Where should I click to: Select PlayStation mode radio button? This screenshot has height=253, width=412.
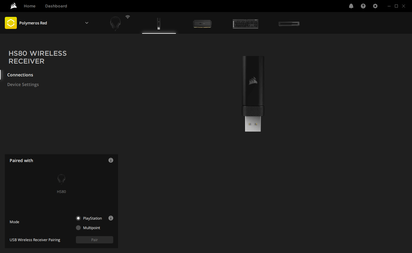(78, 218)
